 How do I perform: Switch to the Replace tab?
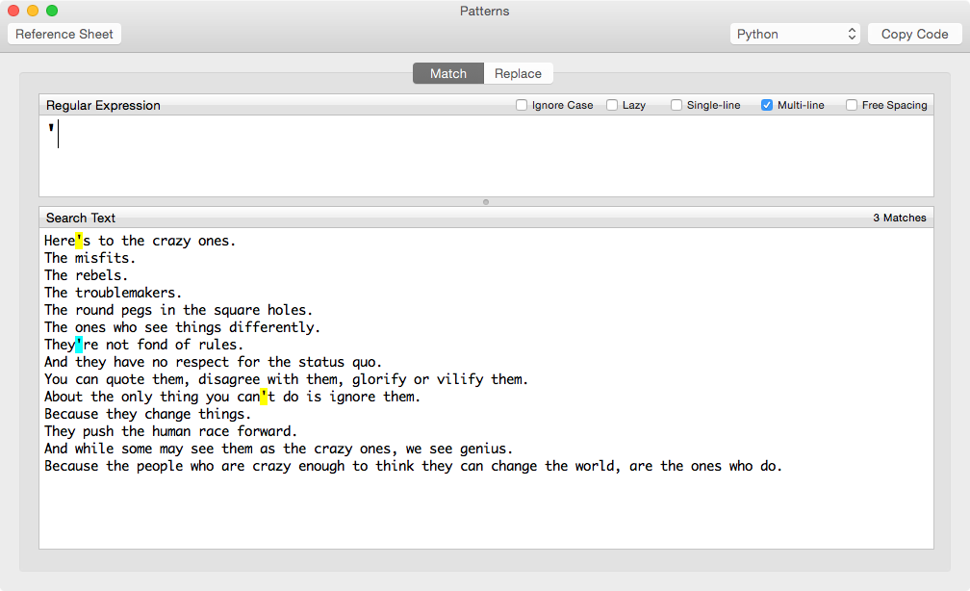click(518, 74)
